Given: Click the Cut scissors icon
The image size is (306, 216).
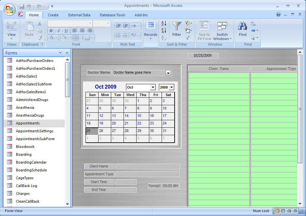Looking at the screenshot, I should click(x=40, y=24).
